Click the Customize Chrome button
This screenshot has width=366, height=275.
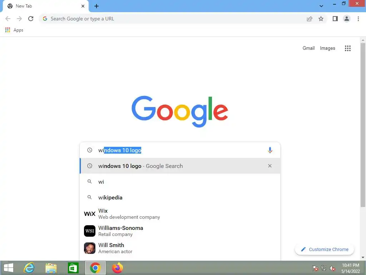(x=325, y=249)
